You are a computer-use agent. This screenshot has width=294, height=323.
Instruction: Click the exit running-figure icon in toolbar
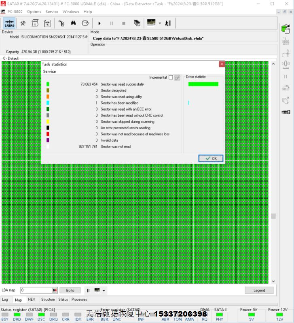pyautogui.click(x=168, y=23)
